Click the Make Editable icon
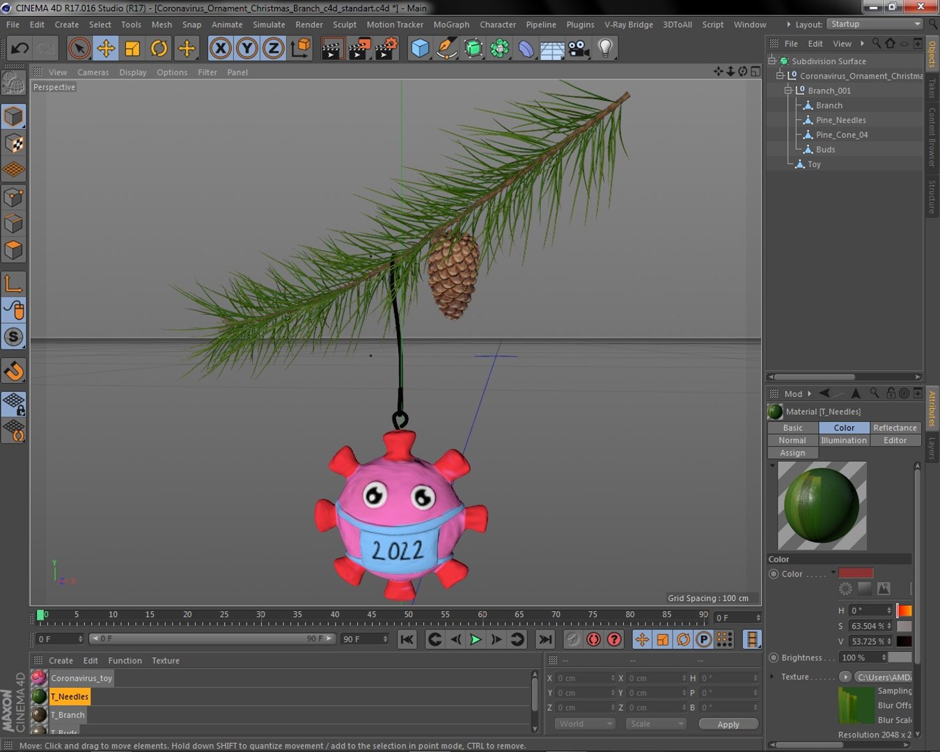 coord(14,83)
